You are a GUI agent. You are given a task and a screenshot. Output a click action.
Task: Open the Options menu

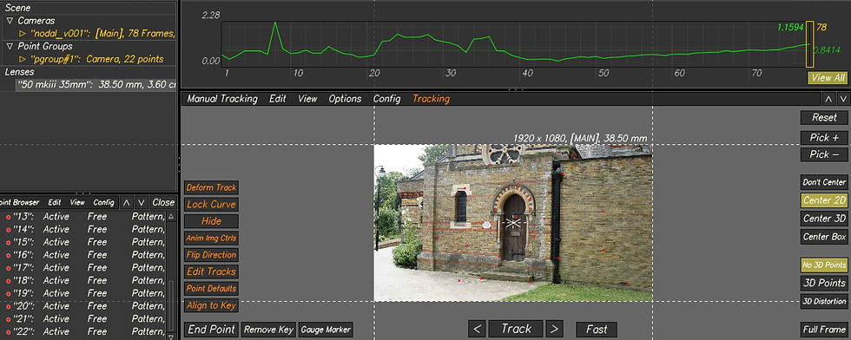click(345, 99)
